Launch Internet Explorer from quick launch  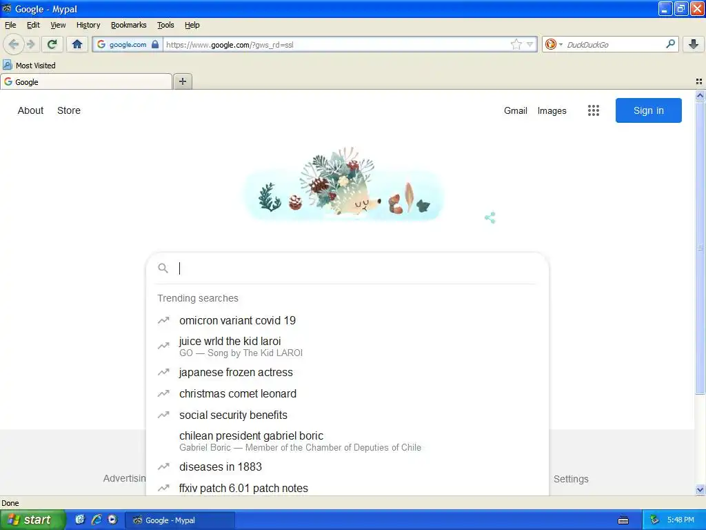(x=97, y=520)
